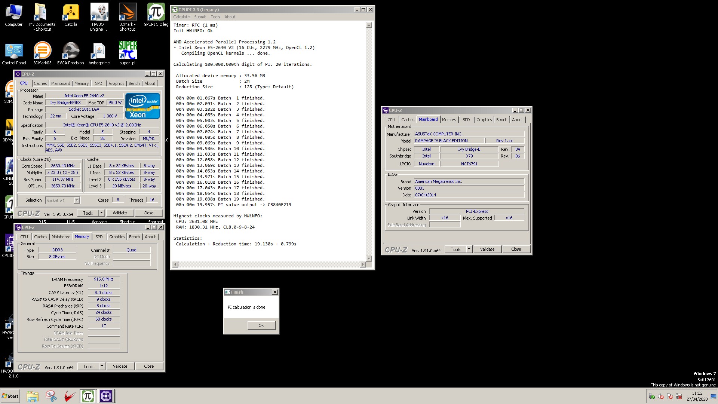Screen dimensions: 718x404
Task: Click the show desktop tray icon
Action: pyautogui.click(x=714, y=396)
